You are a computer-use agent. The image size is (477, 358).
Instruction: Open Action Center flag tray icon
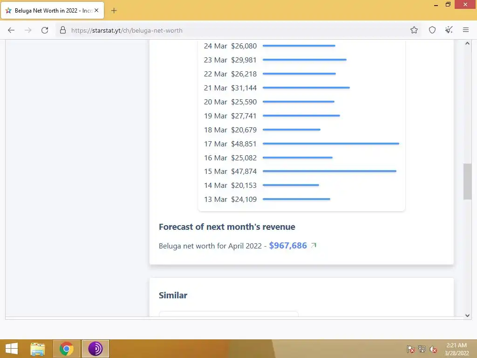click(x=411, y=349)
